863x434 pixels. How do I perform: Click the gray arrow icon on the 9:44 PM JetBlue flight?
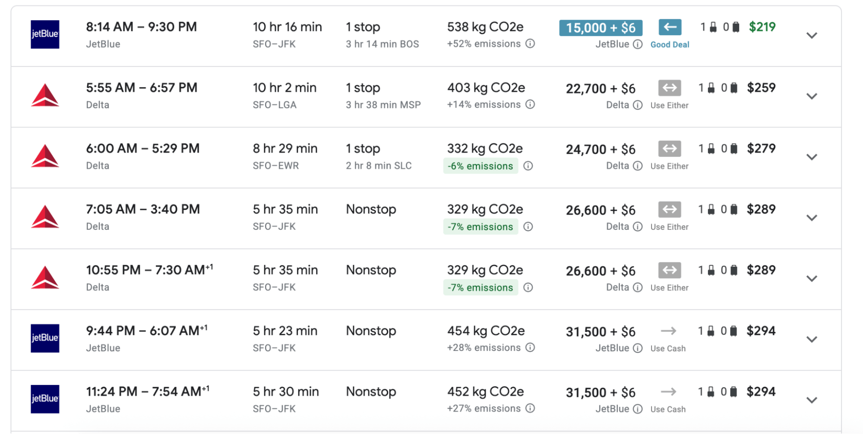click(x=668, y=331)
